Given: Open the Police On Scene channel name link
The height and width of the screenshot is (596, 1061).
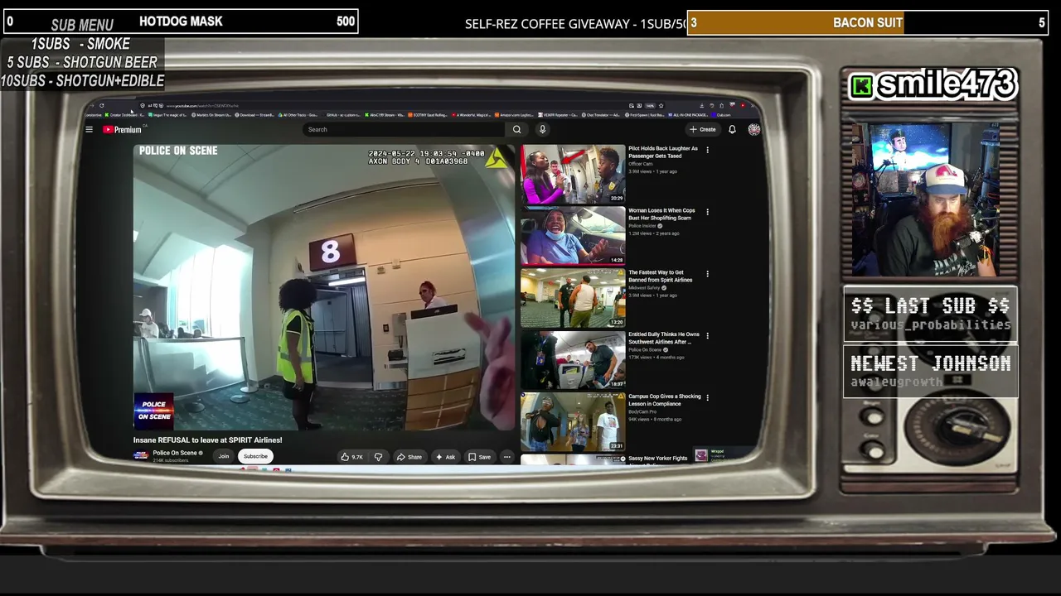Looking at the screenshot, I should tap(175, 453).
